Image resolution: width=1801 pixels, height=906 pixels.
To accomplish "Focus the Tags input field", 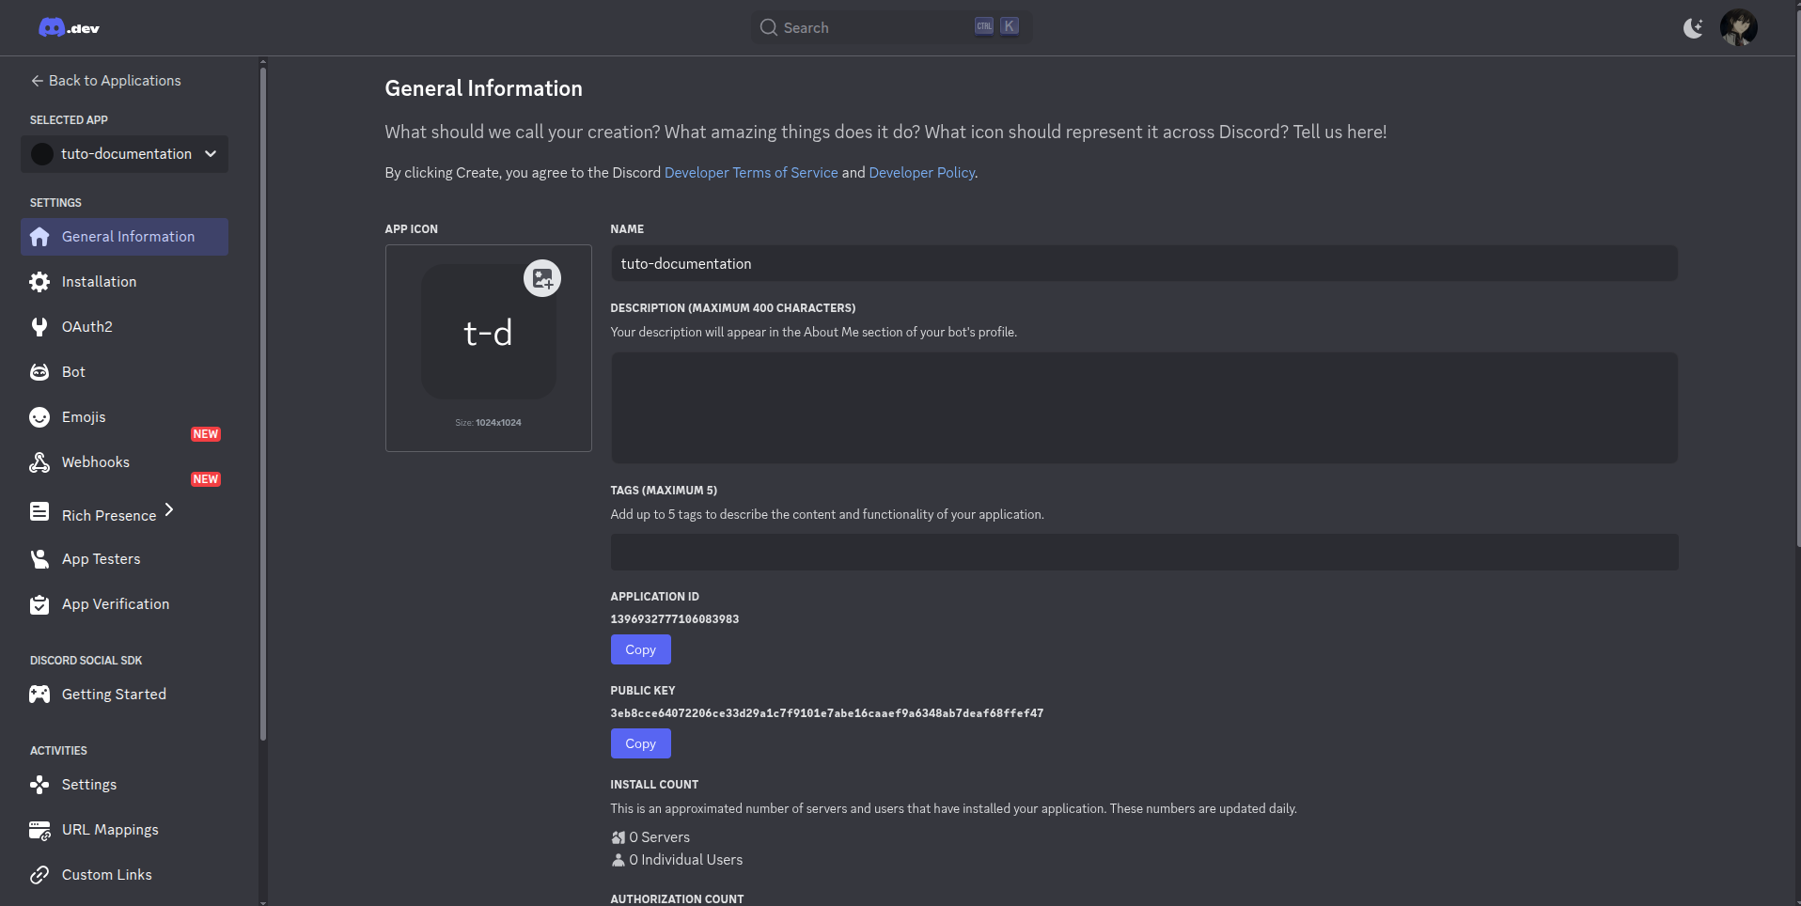I will [1144, 553].
